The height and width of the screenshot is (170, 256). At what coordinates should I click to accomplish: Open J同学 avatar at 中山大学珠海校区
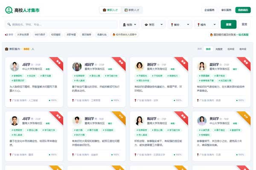click(15, 67)
